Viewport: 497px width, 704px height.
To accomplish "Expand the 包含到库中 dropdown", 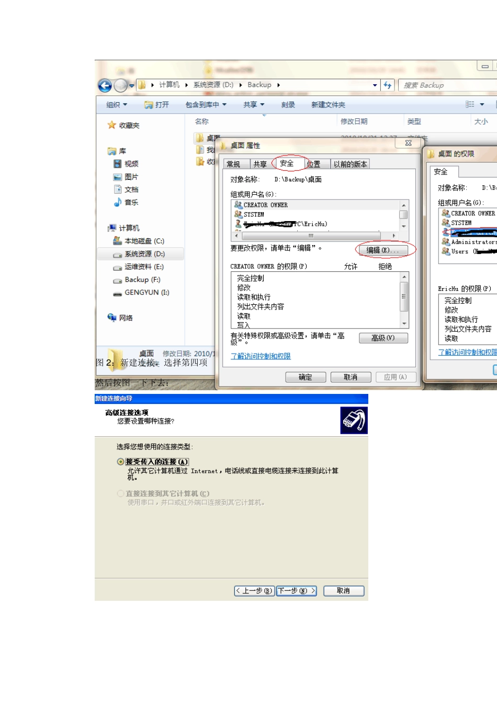I will (x=206, y=105).
